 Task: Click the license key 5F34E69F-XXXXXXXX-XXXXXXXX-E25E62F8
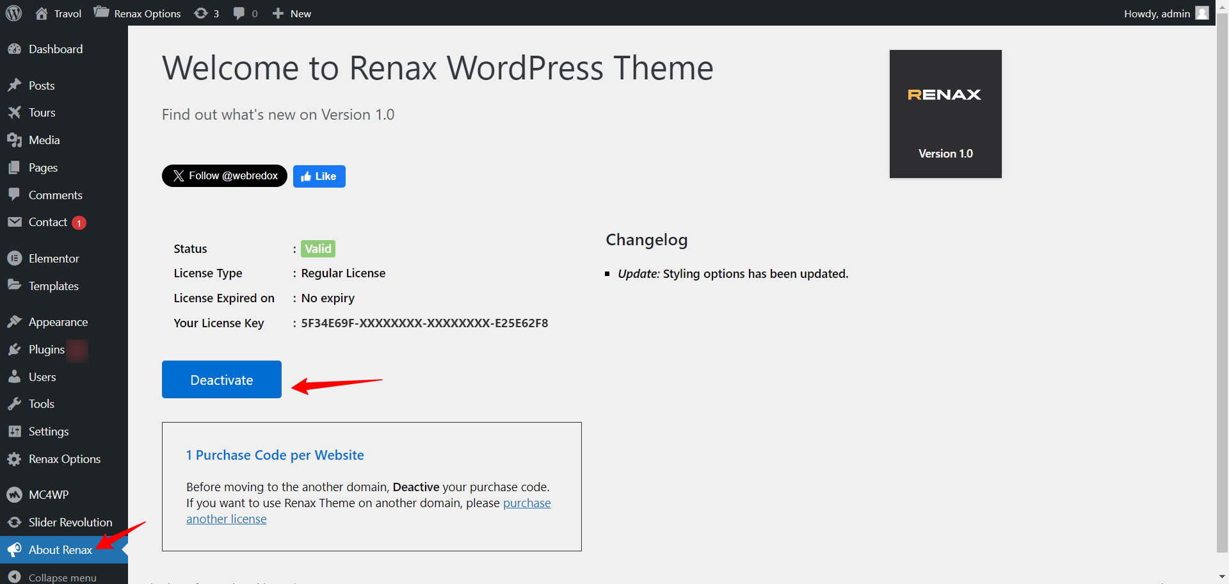(x=425, y=323)
